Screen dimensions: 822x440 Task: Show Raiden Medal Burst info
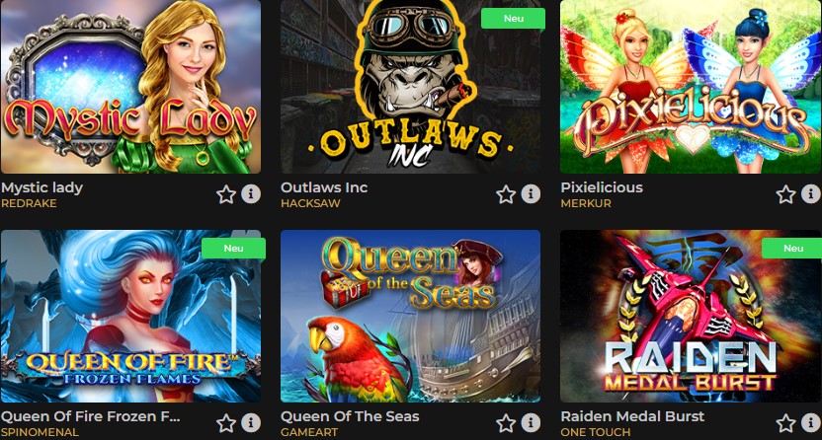tap(810, 422)
